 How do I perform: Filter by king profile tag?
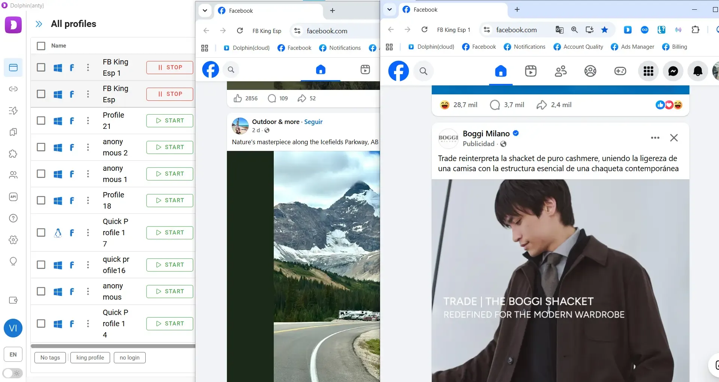pyautogui.click(x=90, y=358)
